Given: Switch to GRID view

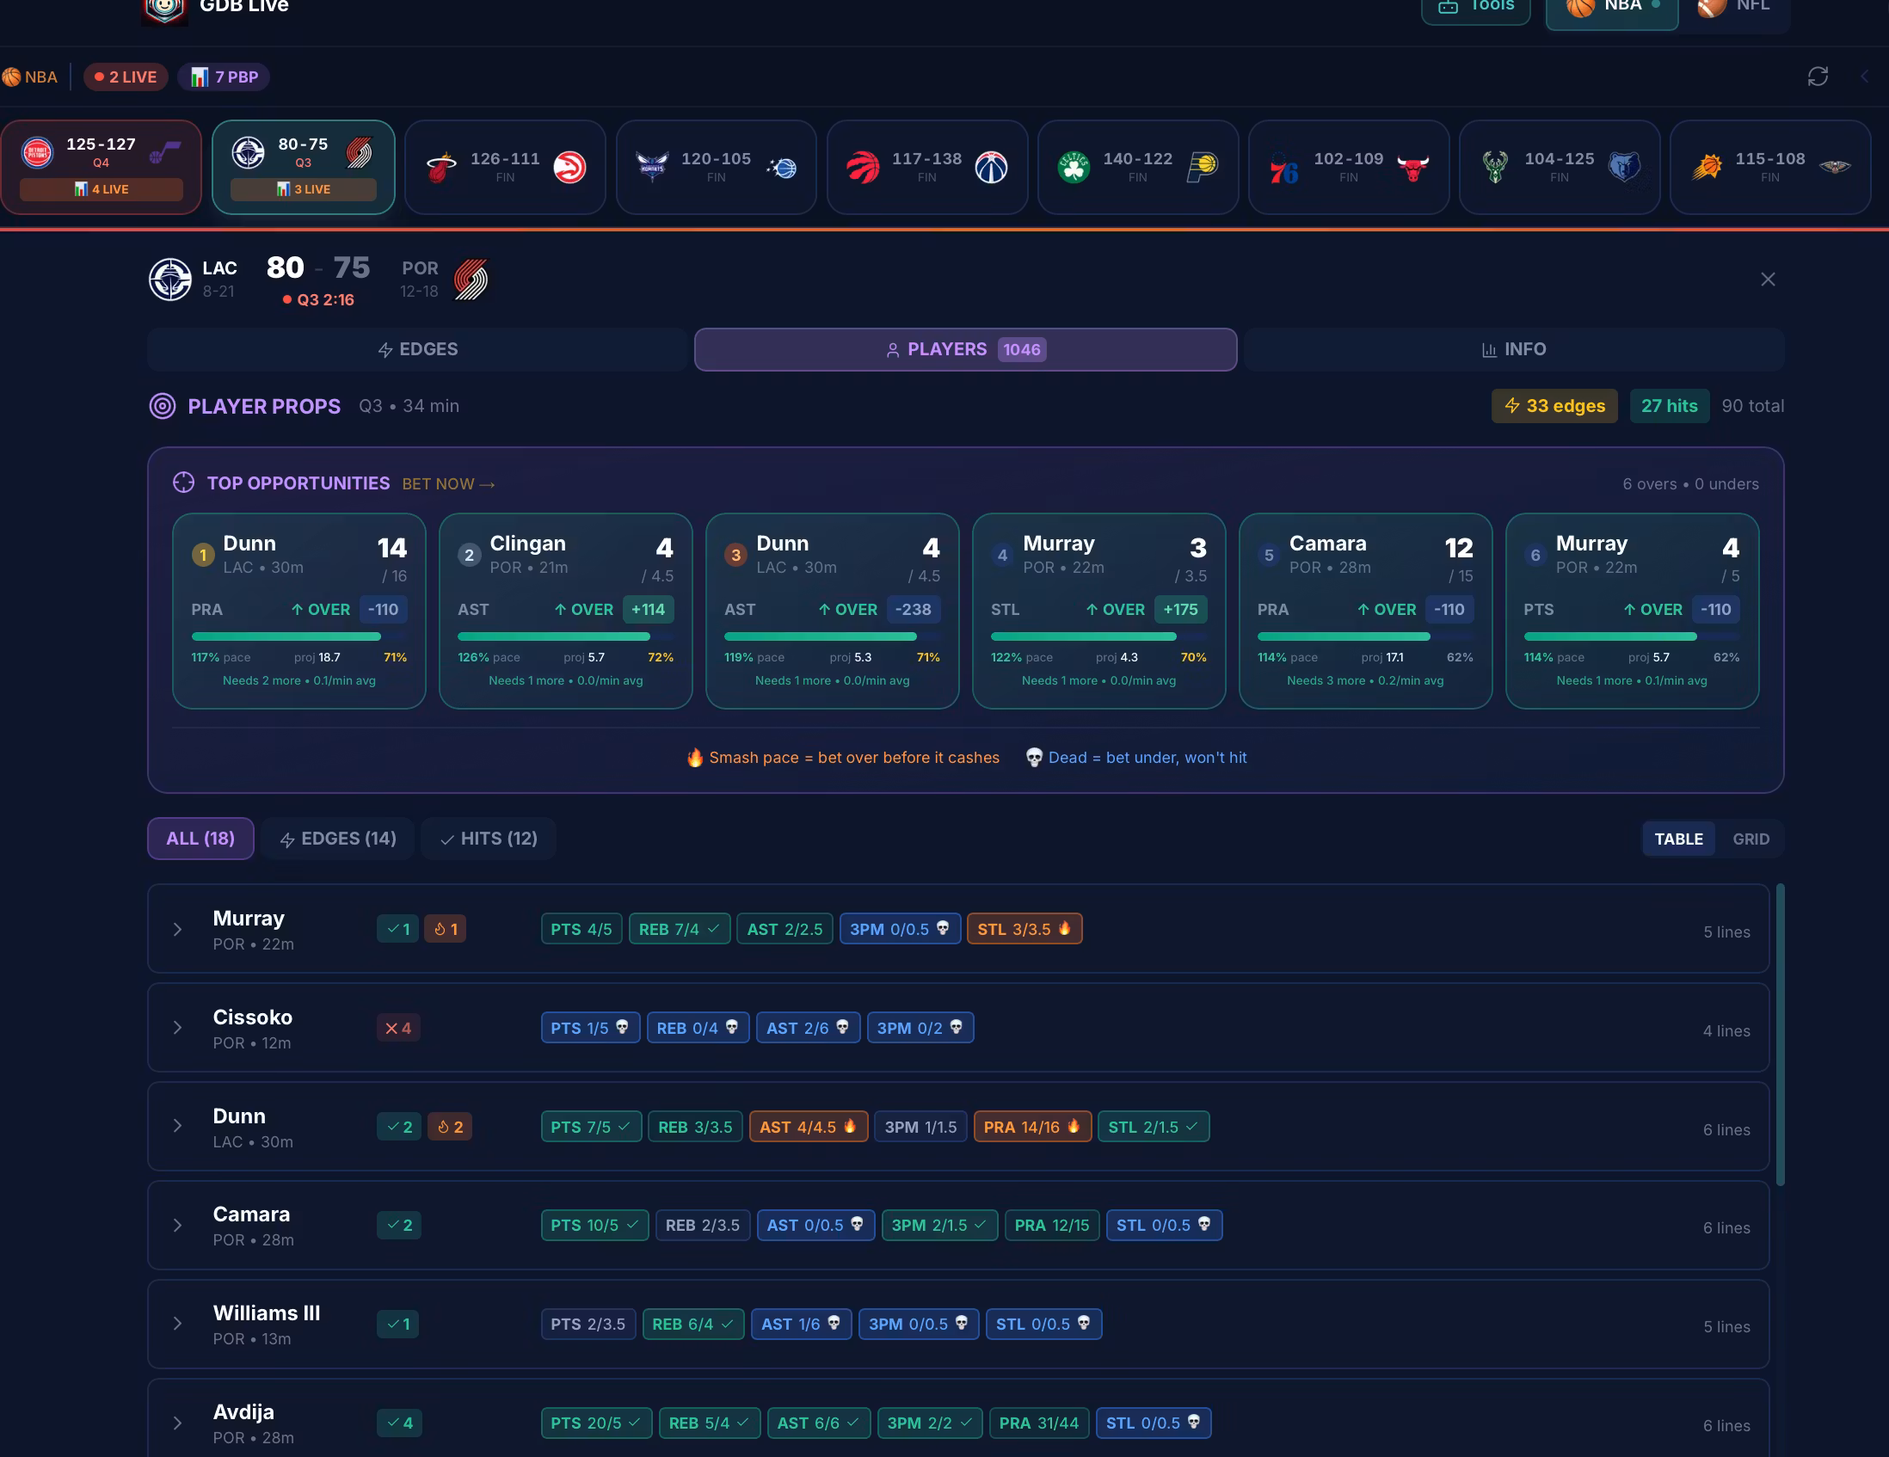Looking at the screenshot, I should tap(1750, 839).
